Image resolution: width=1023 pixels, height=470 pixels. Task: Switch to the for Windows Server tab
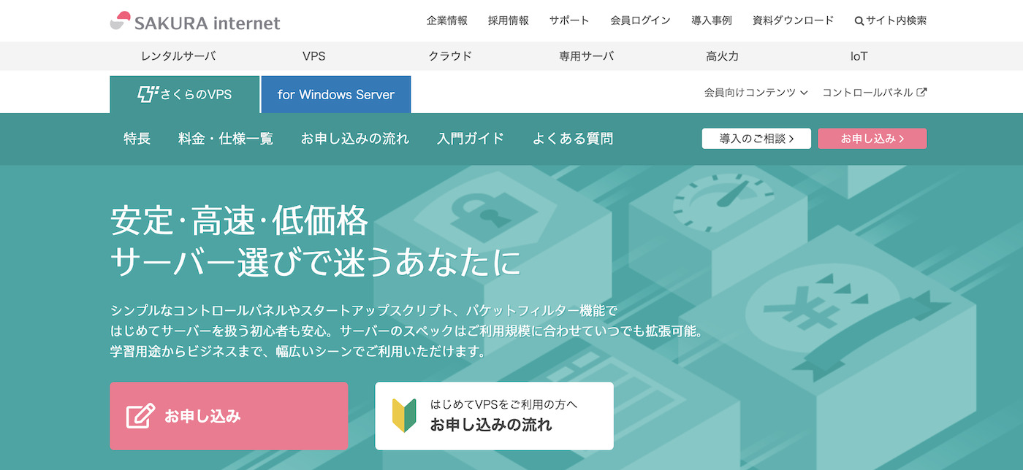click(x=335, y=94)
